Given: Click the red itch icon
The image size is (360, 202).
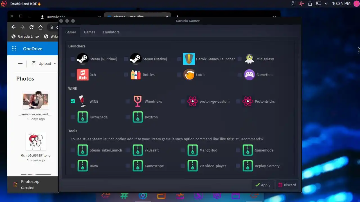Looking at the screenshot, I should [83, 75].
